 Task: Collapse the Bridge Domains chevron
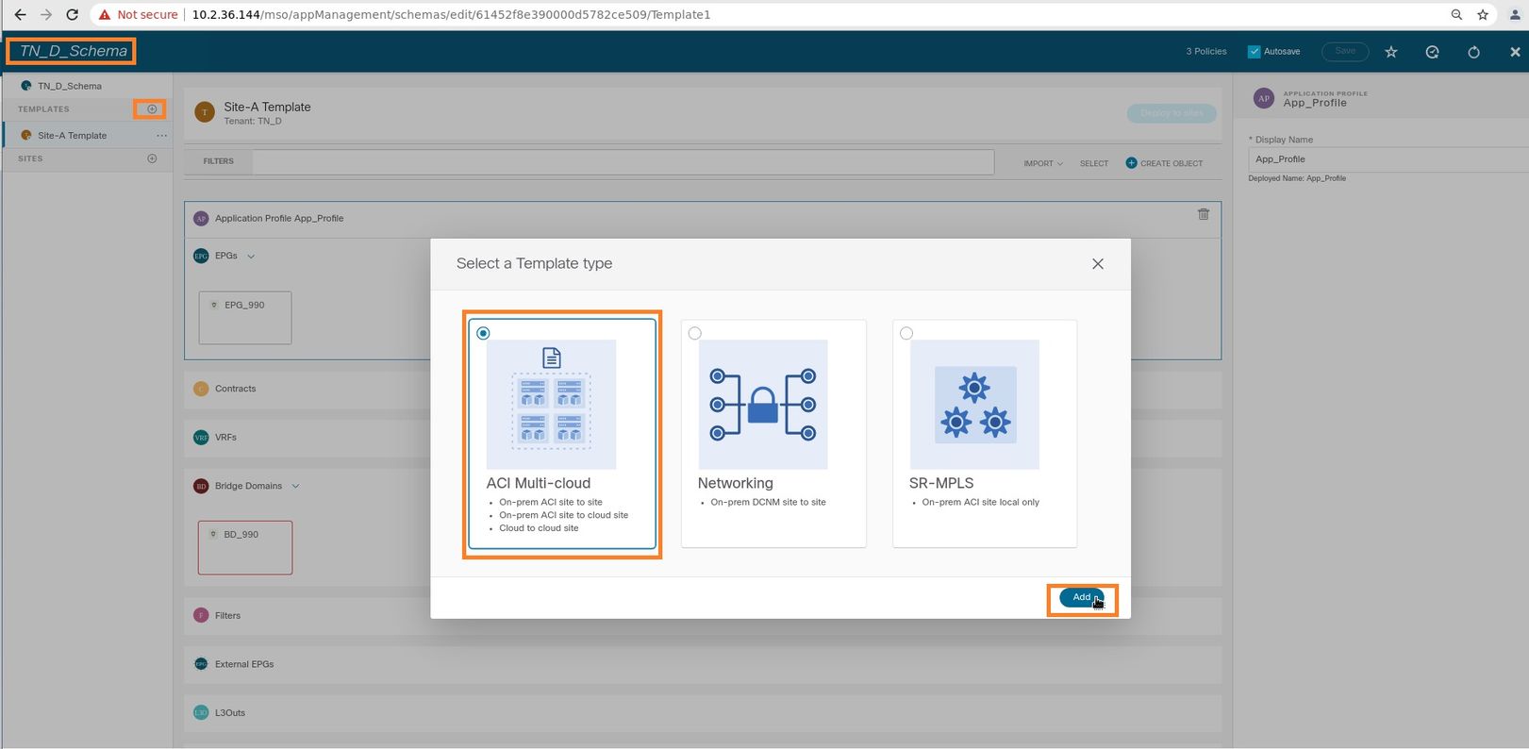(x=295, y=487)
